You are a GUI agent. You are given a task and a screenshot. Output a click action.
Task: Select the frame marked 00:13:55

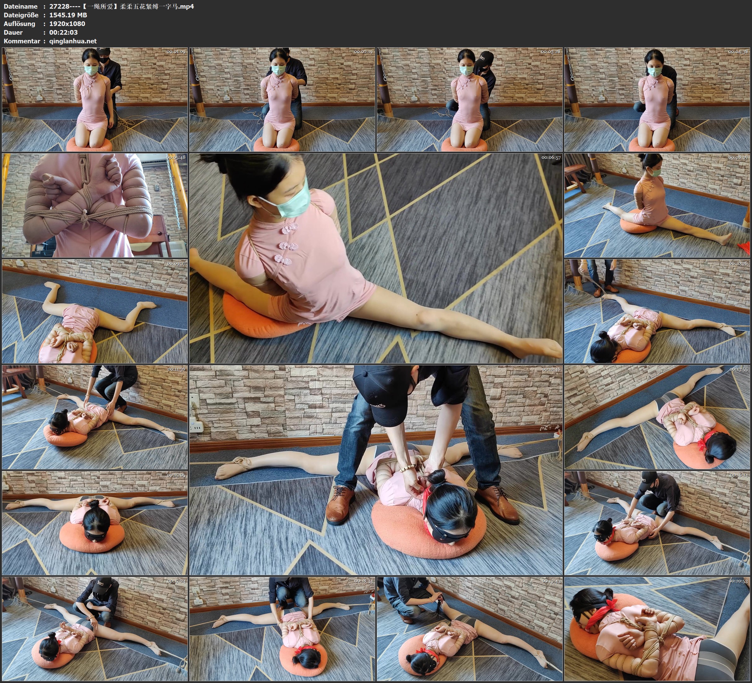(x=657, y=417)
